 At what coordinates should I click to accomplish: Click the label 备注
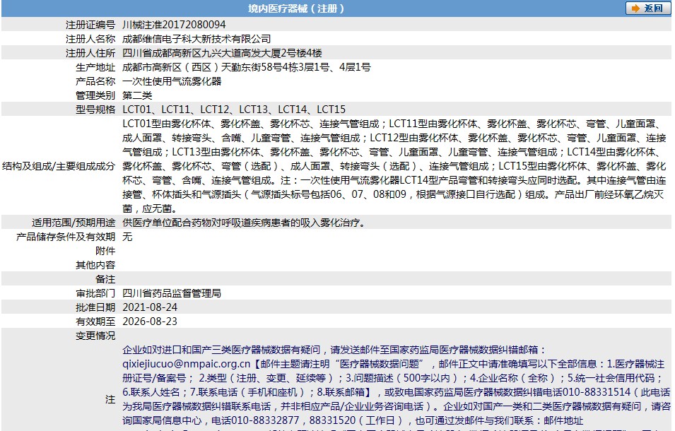[105, 279]
